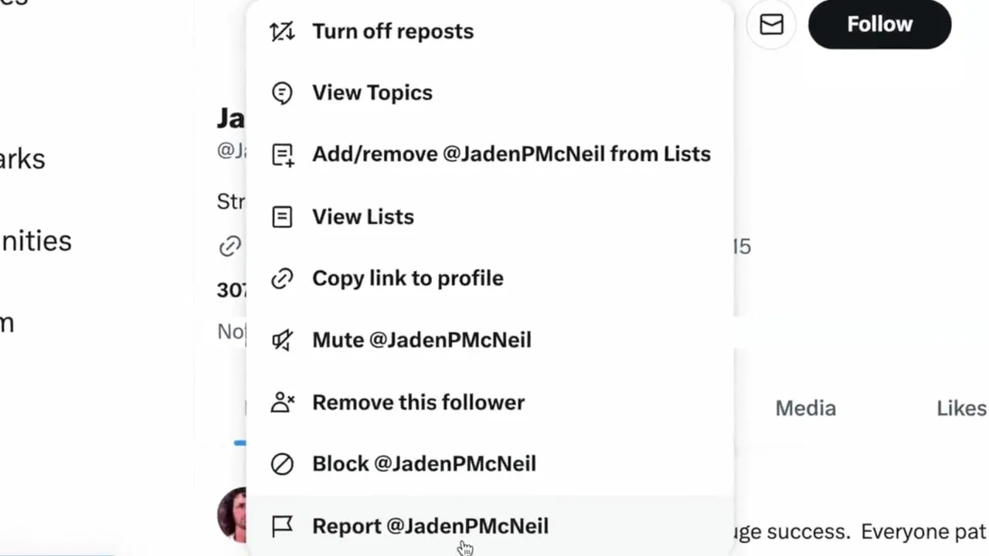Click the View Lists document icon
The image size is (989, 556).
click(282, 217)
